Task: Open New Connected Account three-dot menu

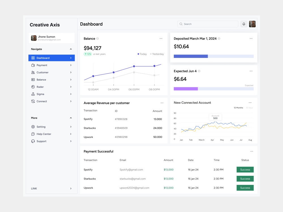Action: coord(250,103)
